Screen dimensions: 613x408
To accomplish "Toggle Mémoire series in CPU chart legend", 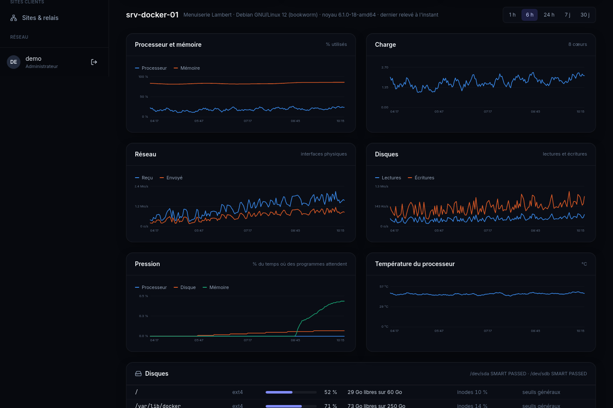I will 186,68.
